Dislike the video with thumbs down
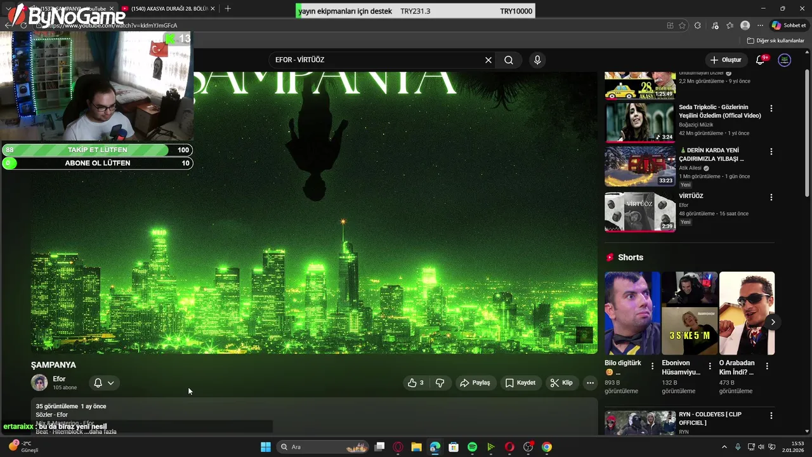Image resolution: width=812 pixels, height=457 pixels. click(440, 383)
